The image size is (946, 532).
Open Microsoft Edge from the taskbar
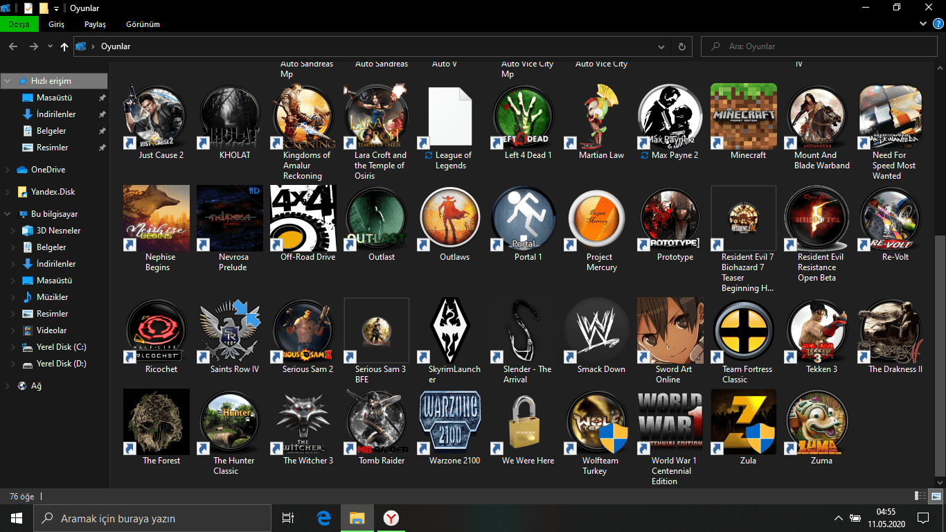323,518
